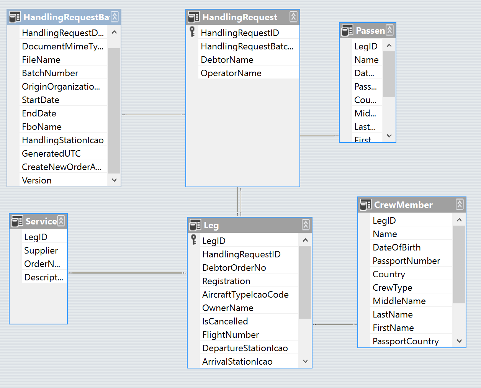The height and width of the screenshot is (388, 481).
Task: Select the HandlingRequestID primary key icon
Action: pyautogui.click(x=192, y=33)
